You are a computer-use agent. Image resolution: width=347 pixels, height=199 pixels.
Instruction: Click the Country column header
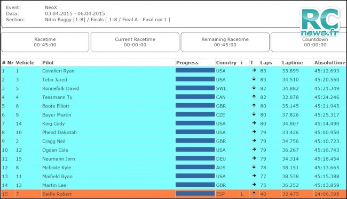(226, 63)
